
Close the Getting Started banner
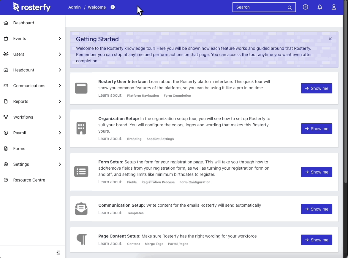tap(330, 39)
